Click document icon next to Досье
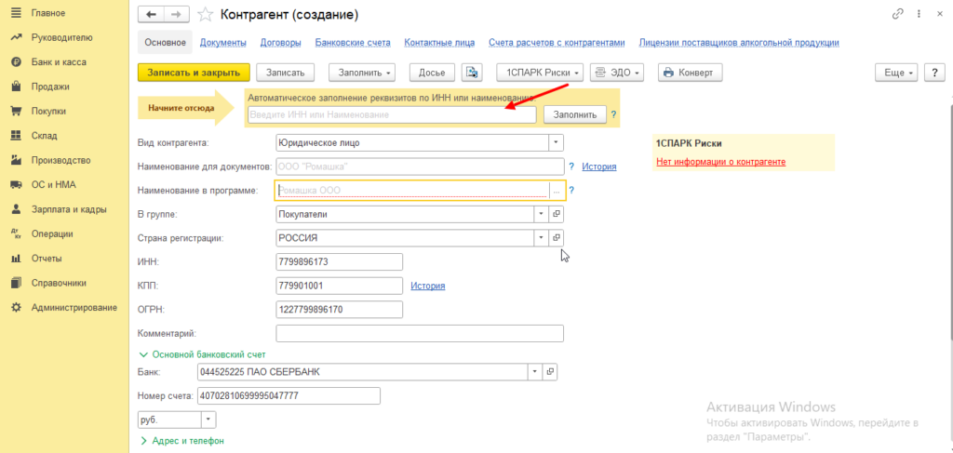The image size is (953, 453). [473, 73]
